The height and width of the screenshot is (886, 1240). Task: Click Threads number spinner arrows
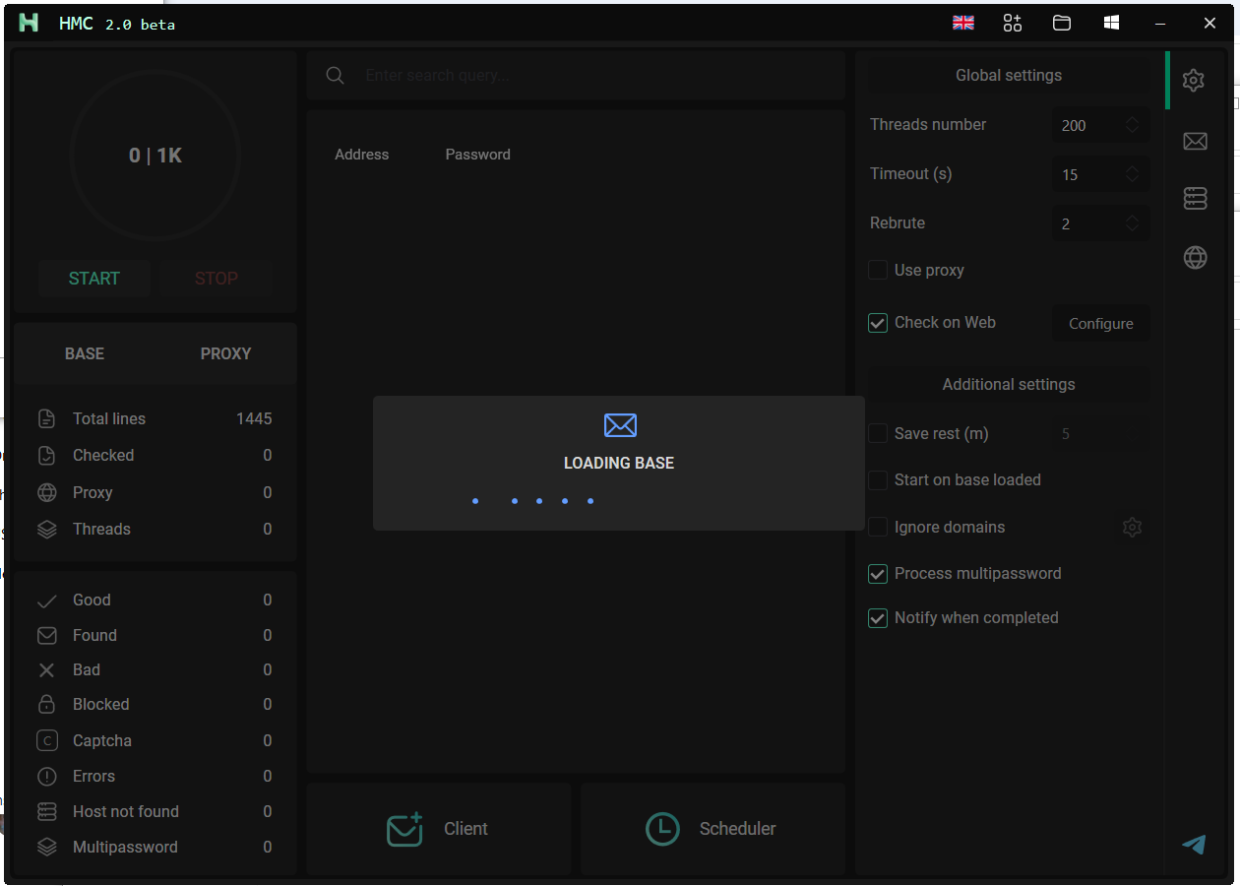(x=1132, y=125)
